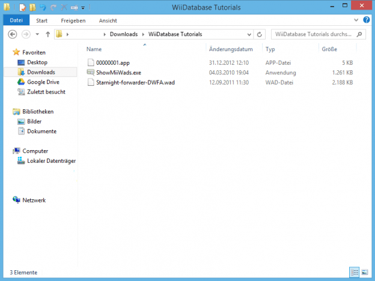Switch to details view in status bar

click(x=354, y=272)
